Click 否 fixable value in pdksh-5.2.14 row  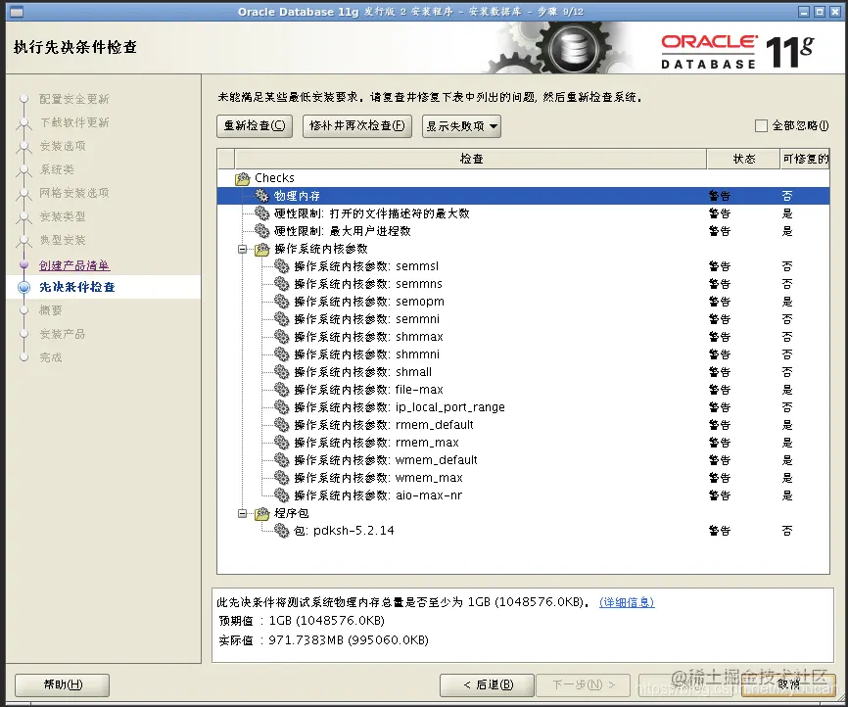pos(787,531)
